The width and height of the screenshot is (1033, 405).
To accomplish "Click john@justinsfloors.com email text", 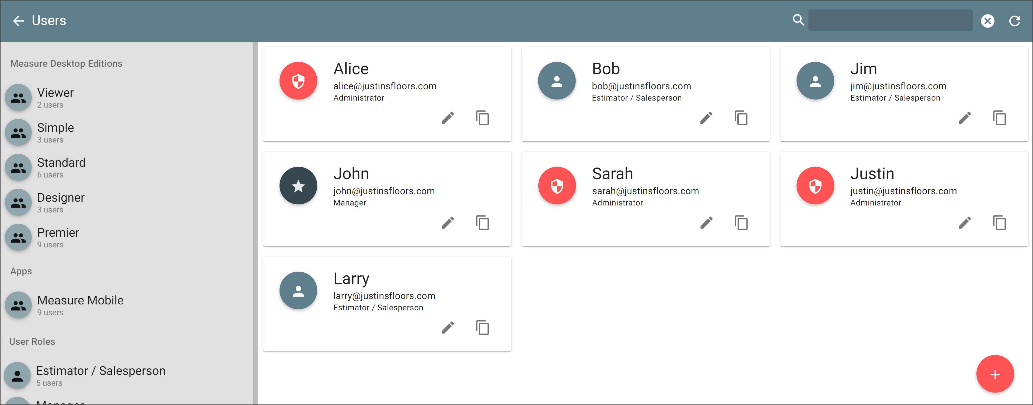I will click(384, 191).
